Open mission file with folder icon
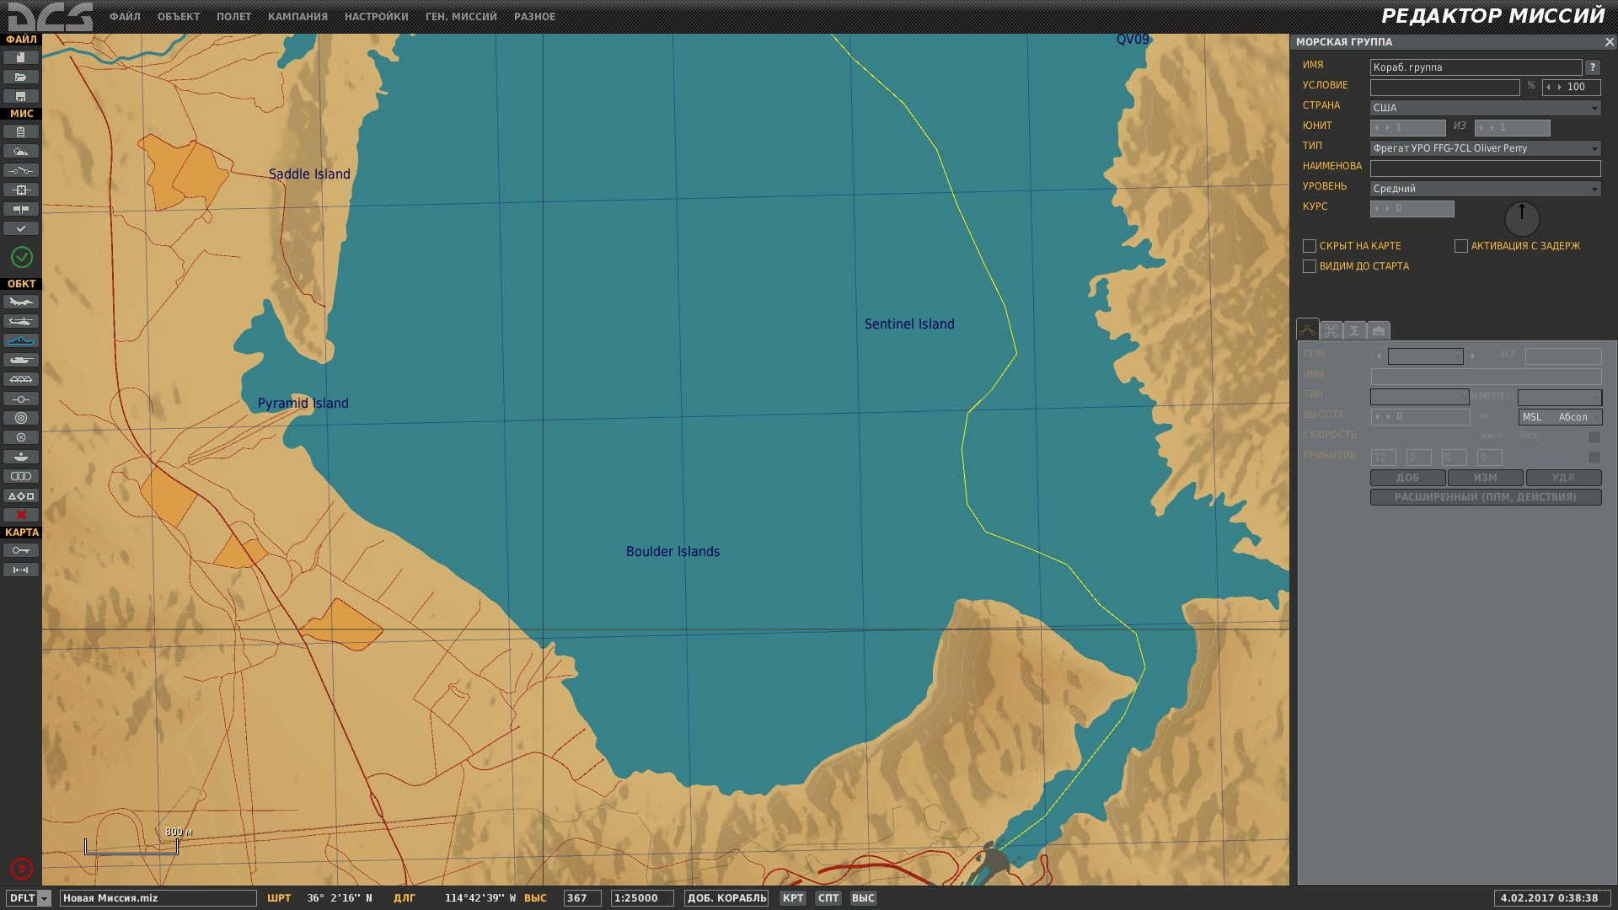Viewport: 1618px width, 910px height. click(21, 77)
